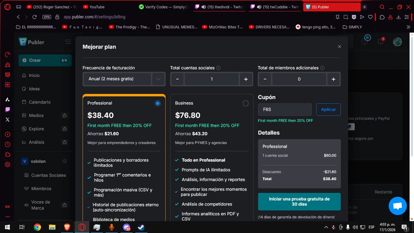Click the additional members number field
The width and height of the screenshot is (414, 233).
(x=299, y=79)
